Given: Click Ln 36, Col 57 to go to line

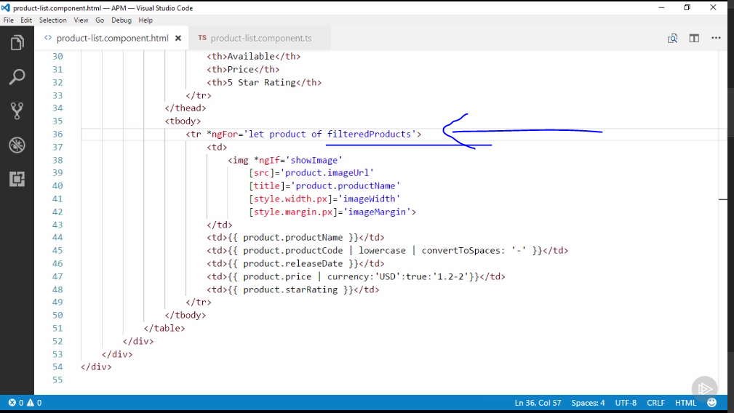Looking at the screenshot, I should 538,403.
